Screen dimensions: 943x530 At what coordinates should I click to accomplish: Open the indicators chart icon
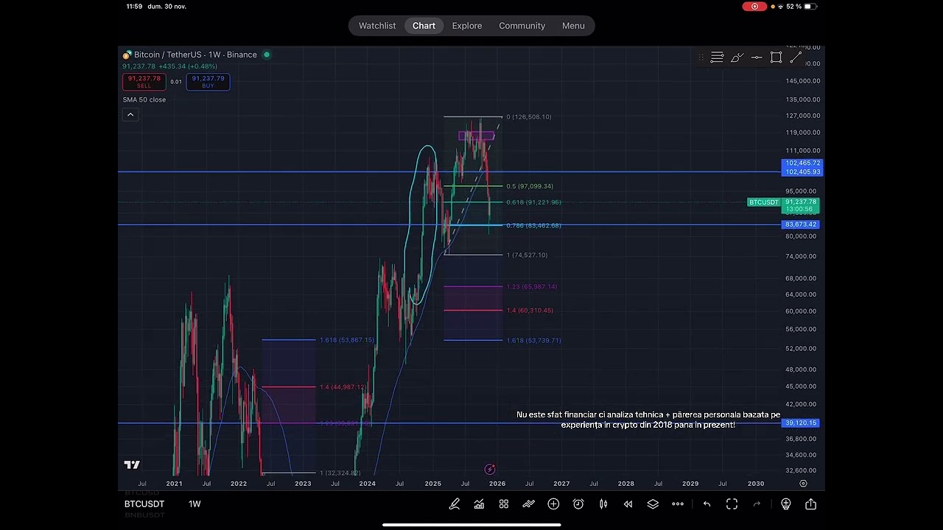(x=479, y=504)
